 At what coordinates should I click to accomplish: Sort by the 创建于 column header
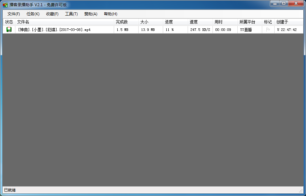point(282,22)
